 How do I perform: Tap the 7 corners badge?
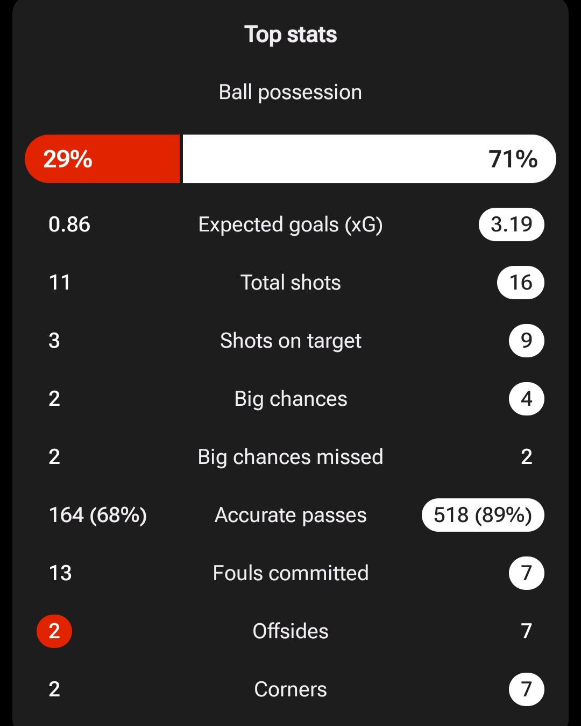527,689
